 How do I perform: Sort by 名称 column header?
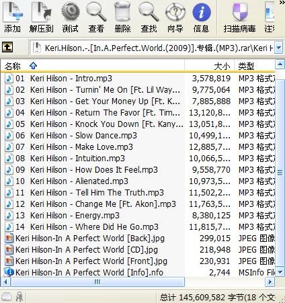92,66
